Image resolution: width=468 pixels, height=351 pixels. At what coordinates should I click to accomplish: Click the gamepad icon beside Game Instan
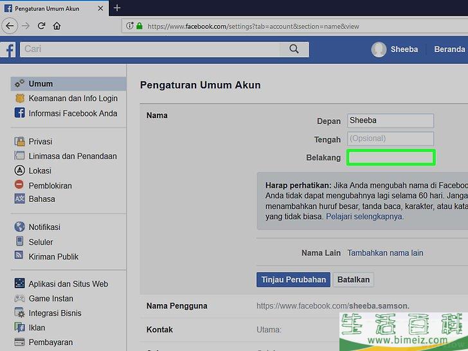[20, 298]
